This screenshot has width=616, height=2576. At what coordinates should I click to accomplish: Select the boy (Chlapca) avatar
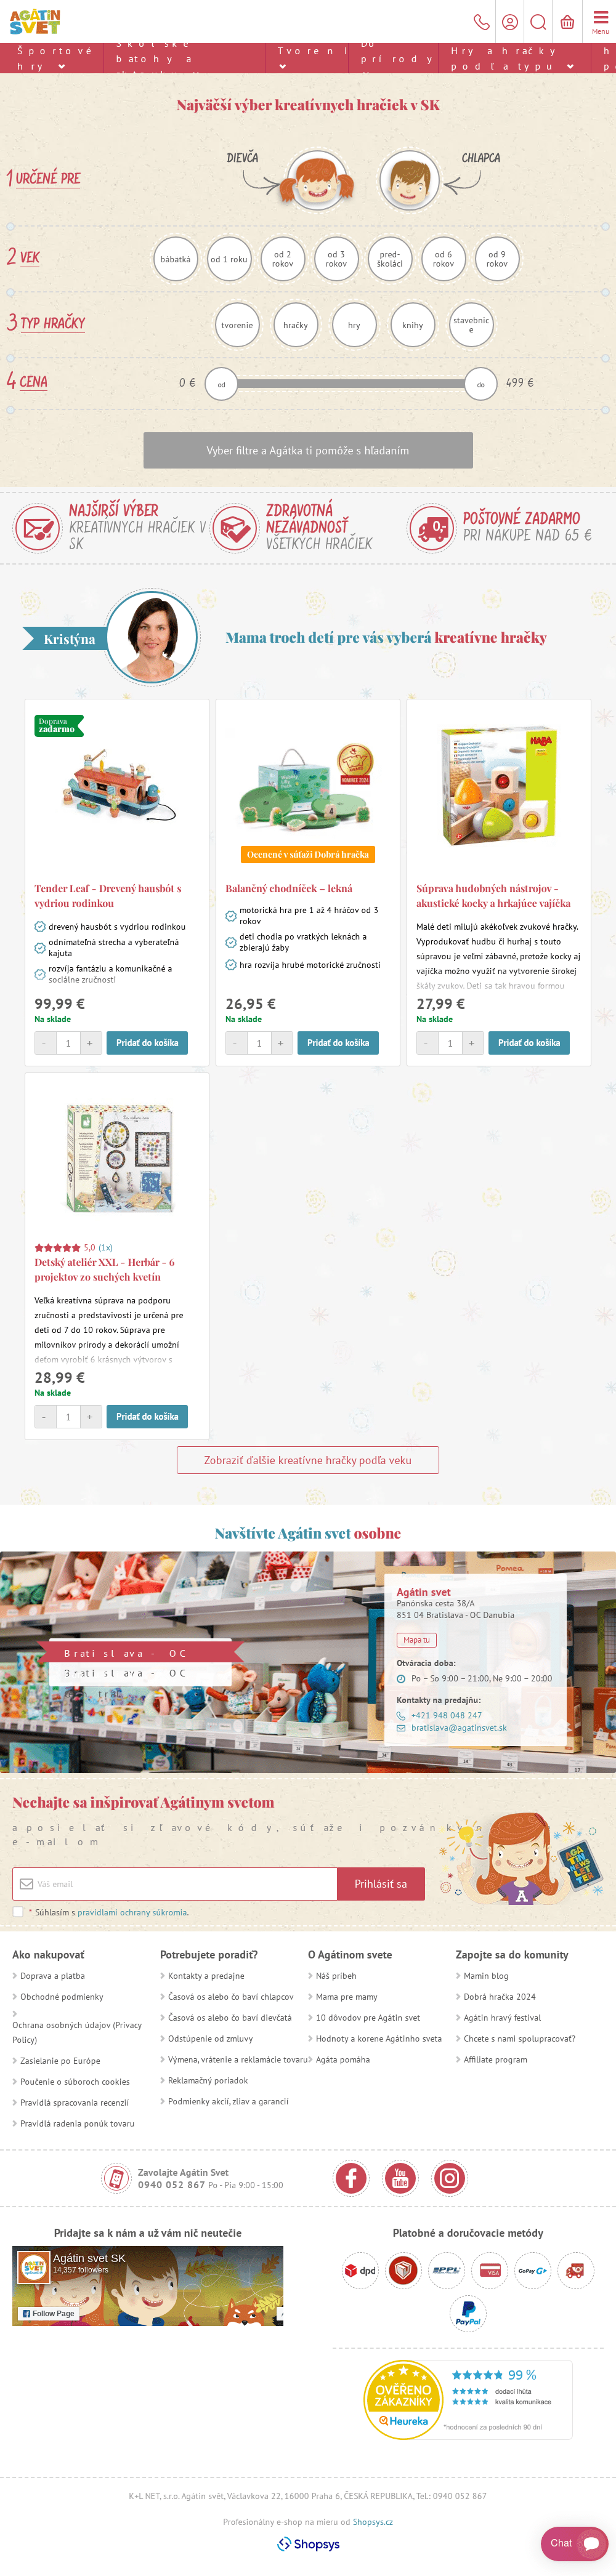tap(409, 180)
